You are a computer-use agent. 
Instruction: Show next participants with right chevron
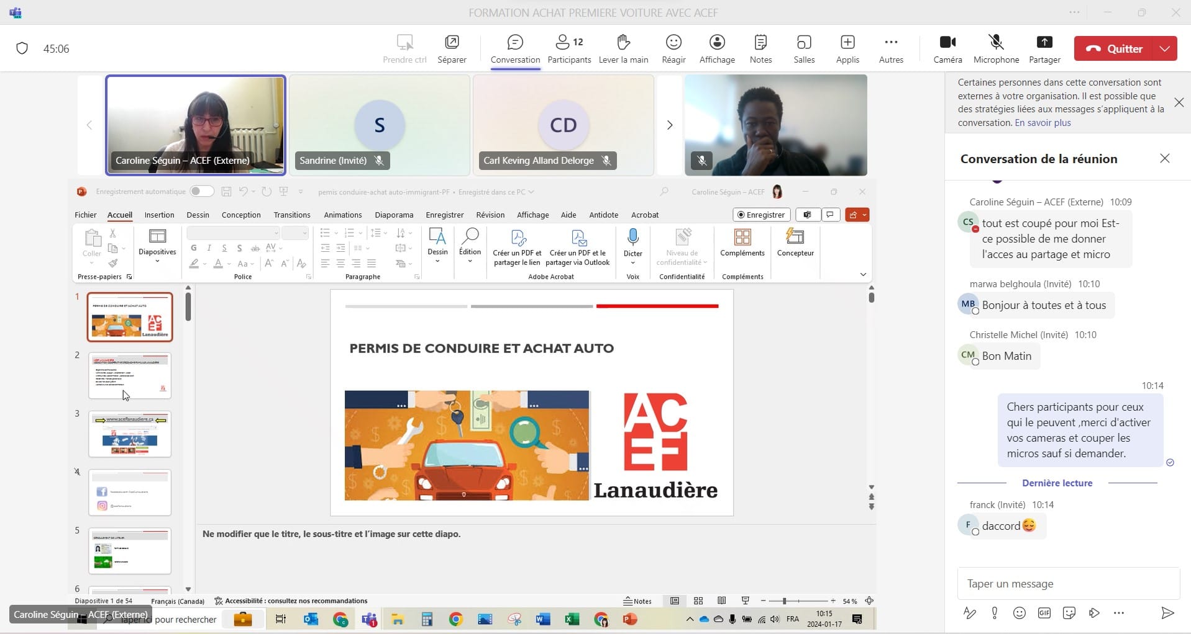(x=669, y=125)
